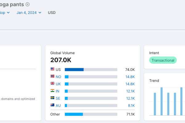Click the first bar in Trend chart

[x=155, y=104]
